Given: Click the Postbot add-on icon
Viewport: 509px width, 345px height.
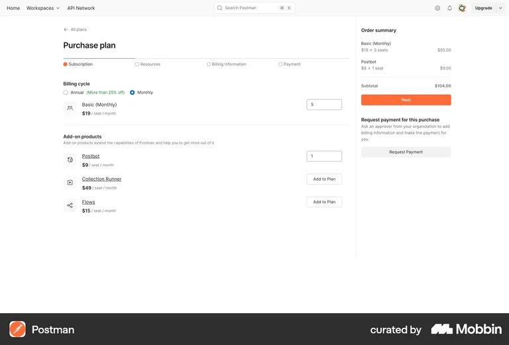Looking at the screenshot, I should pyautogui.click(x=70, y=160).
